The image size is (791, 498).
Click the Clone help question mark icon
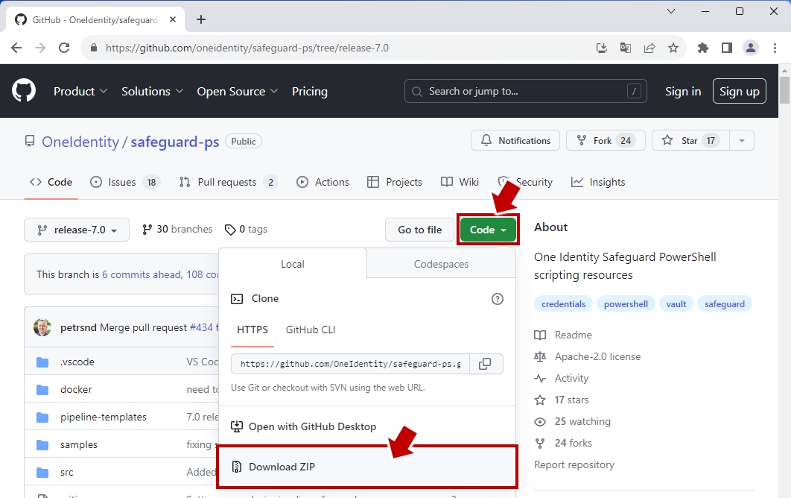[498, 299]
